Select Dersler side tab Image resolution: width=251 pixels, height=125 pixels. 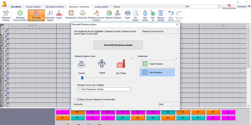pos(2,64)
